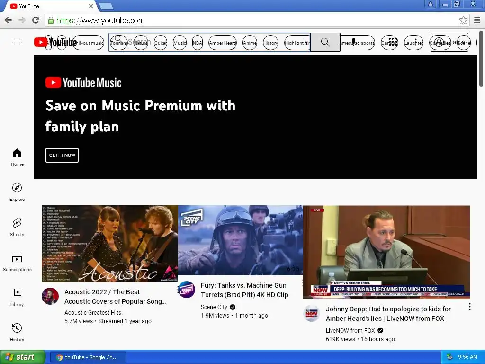
Task: Click the '619K views' text under the Depp video
Action: 340,339
